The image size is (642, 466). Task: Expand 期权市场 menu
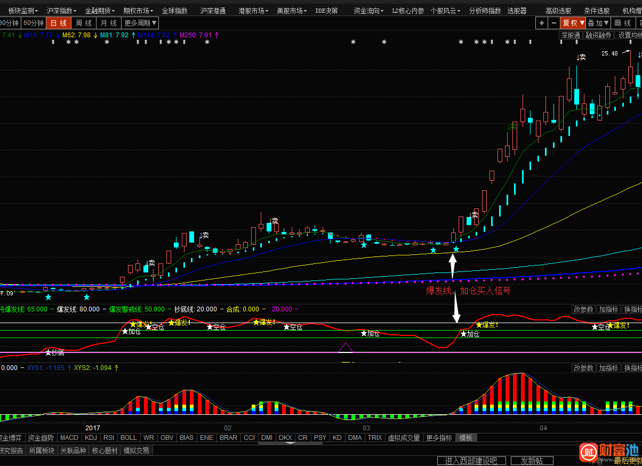[138, 11]
